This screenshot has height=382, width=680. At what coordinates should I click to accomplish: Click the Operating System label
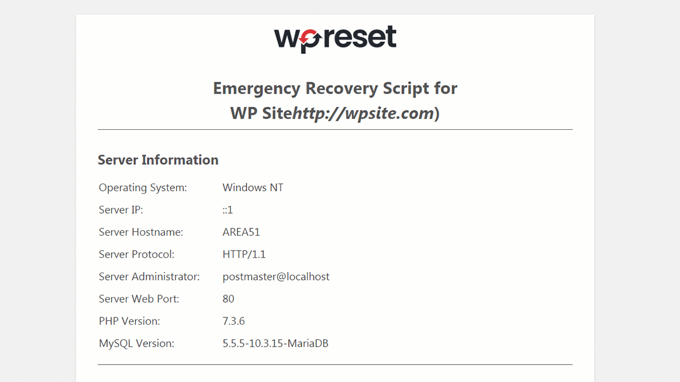(143, 188)
